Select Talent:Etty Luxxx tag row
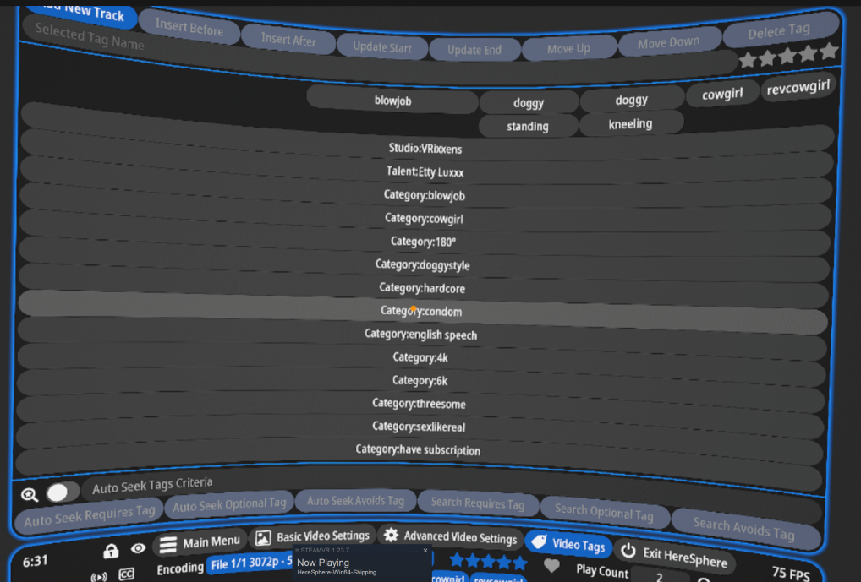Viewport: 861px width, 582px height. click(x=425, y=171)
